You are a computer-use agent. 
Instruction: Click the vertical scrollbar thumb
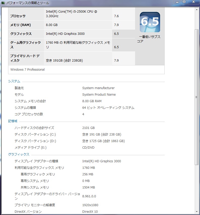click(x=196, y=97)
